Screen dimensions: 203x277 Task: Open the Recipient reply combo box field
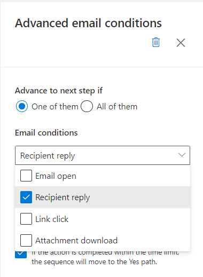click(x=103, y=155)
